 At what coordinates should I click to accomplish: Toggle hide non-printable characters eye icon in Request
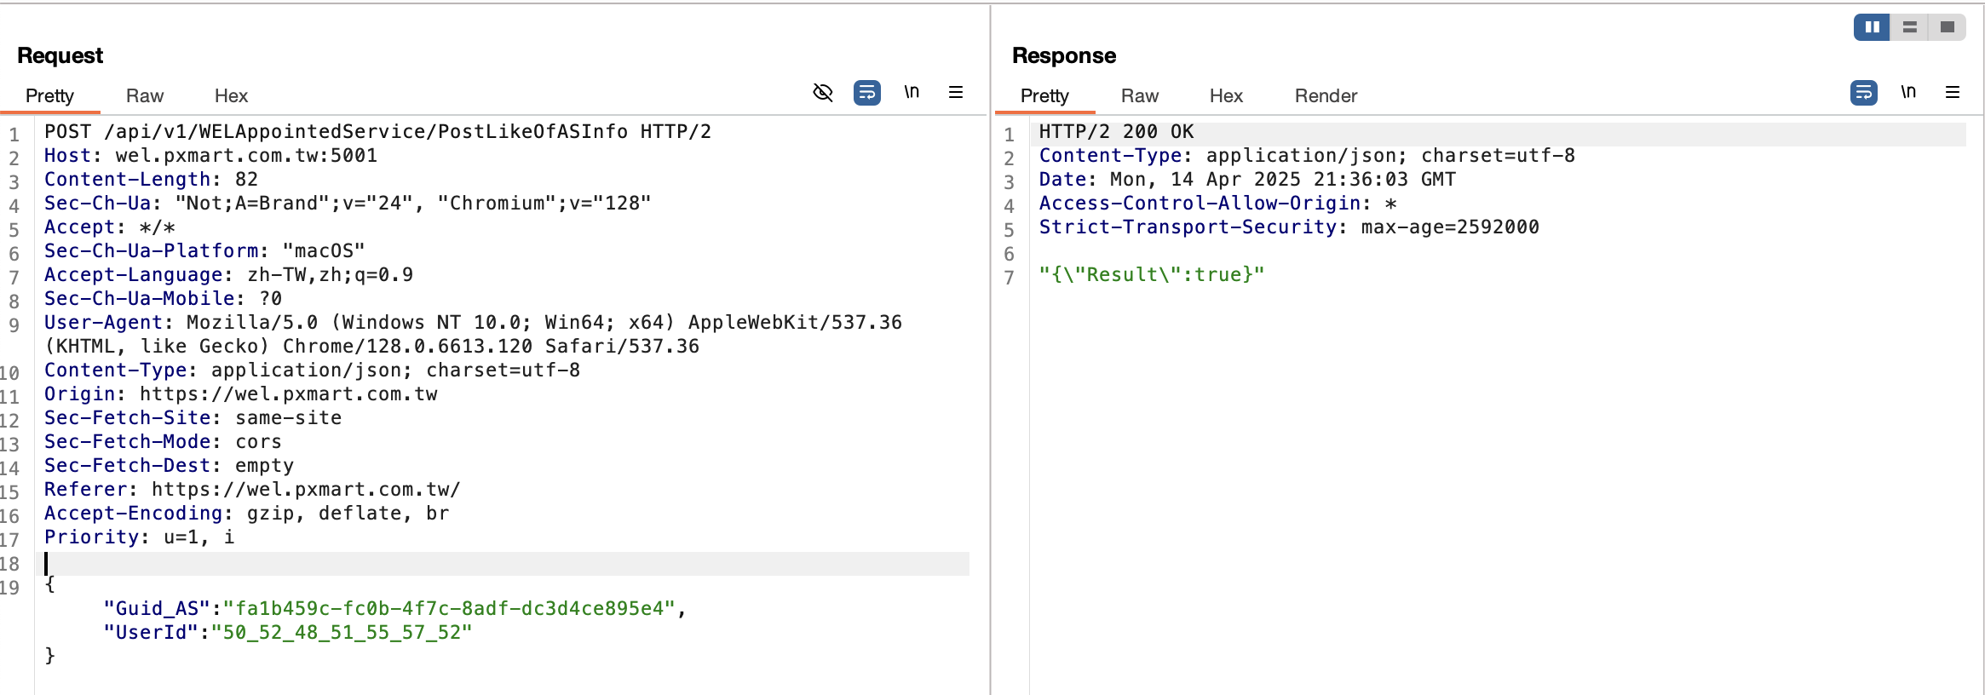[822, 92]
